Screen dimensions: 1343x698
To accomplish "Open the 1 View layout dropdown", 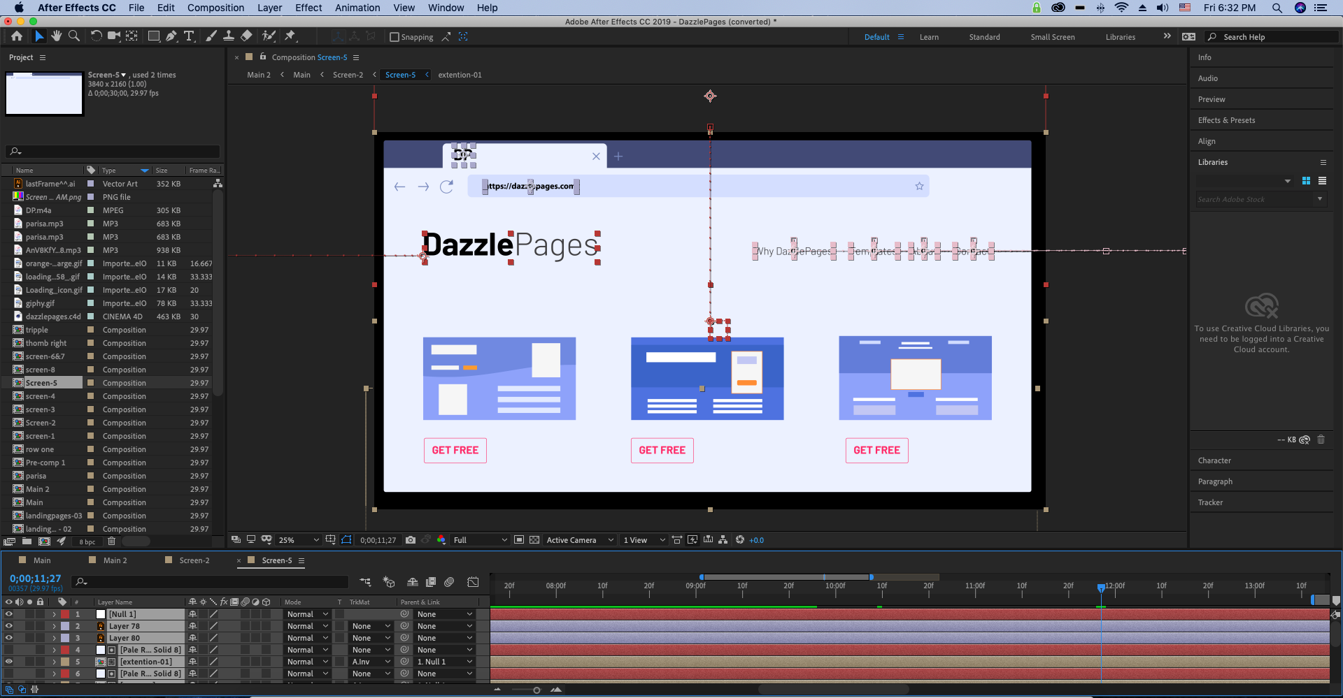I will pos(644,540).
